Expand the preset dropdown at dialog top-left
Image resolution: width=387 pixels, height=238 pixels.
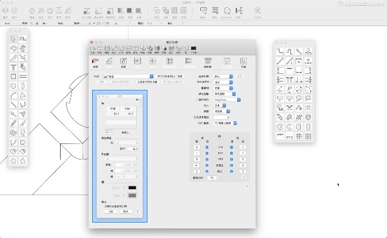pyautogui.click(x=128, y=77)
